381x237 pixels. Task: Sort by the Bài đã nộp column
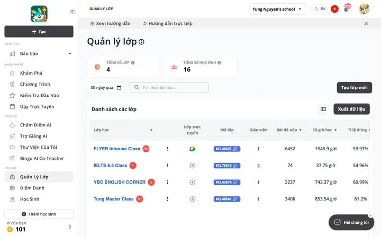[x=289, y=130]
